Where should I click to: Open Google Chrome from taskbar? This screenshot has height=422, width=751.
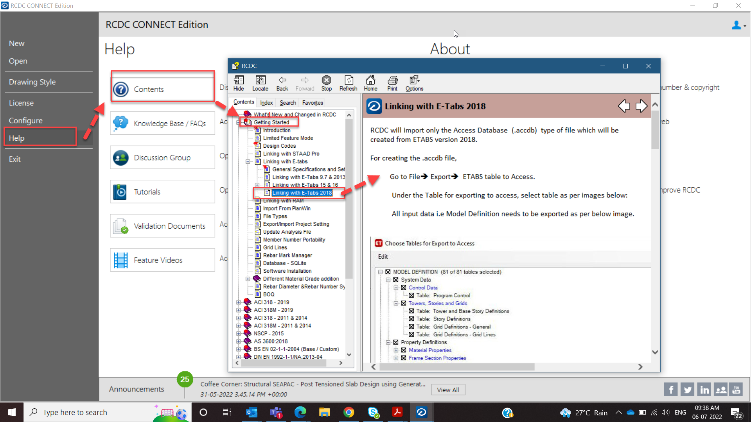[349, 412]
